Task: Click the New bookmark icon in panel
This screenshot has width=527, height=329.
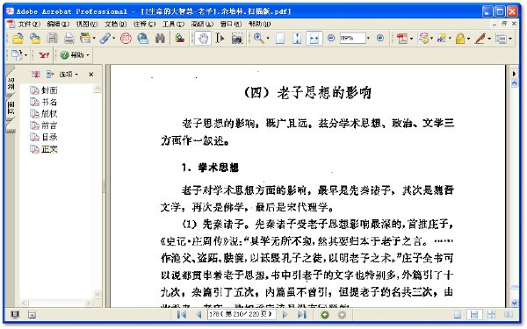Action: coord(36,75)
